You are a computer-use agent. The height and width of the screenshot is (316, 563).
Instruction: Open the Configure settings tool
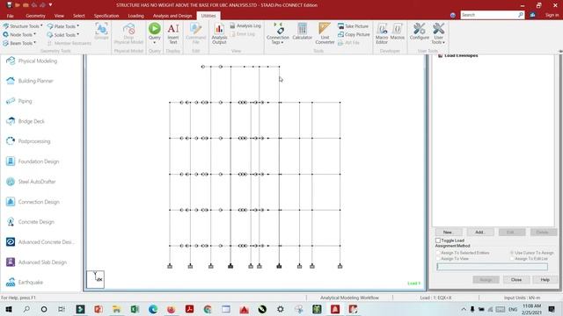click(x=419, y=32)
